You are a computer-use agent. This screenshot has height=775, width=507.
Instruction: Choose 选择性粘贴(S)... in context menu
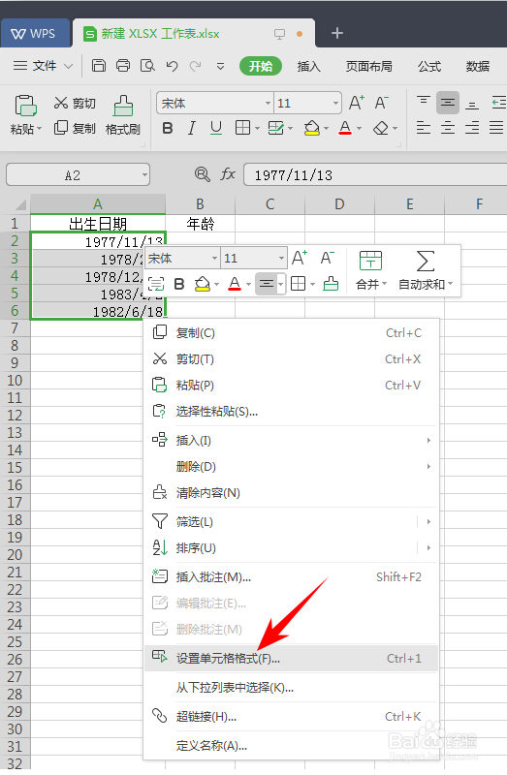[x=291, y=411]
